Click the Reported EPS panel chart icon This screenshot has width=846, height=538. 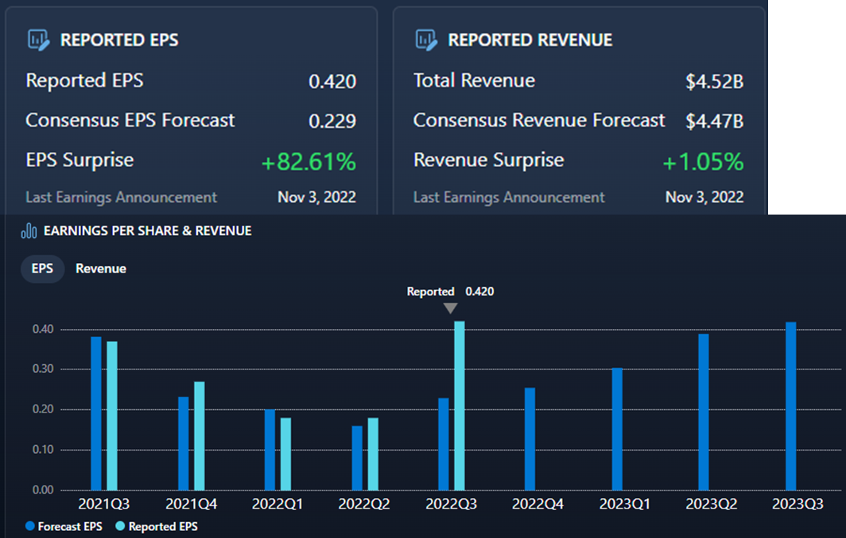[39, 40]
